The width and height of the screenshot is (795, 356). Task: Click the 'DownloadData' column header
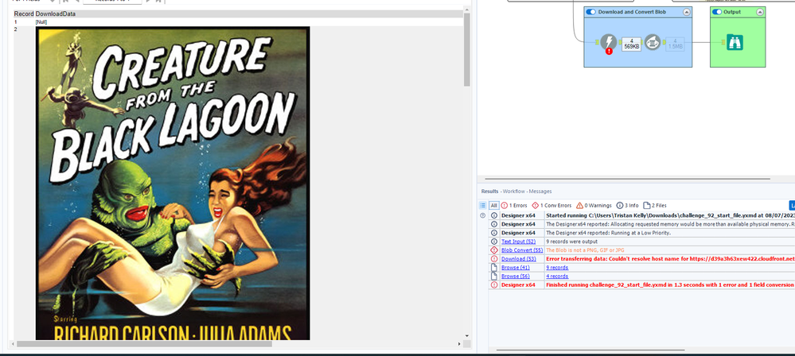[x=55, y=14]
